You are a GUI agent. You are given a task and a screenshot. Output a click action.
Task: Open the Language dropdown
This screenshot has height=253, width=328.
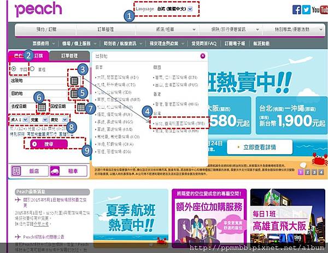(190, 9)
